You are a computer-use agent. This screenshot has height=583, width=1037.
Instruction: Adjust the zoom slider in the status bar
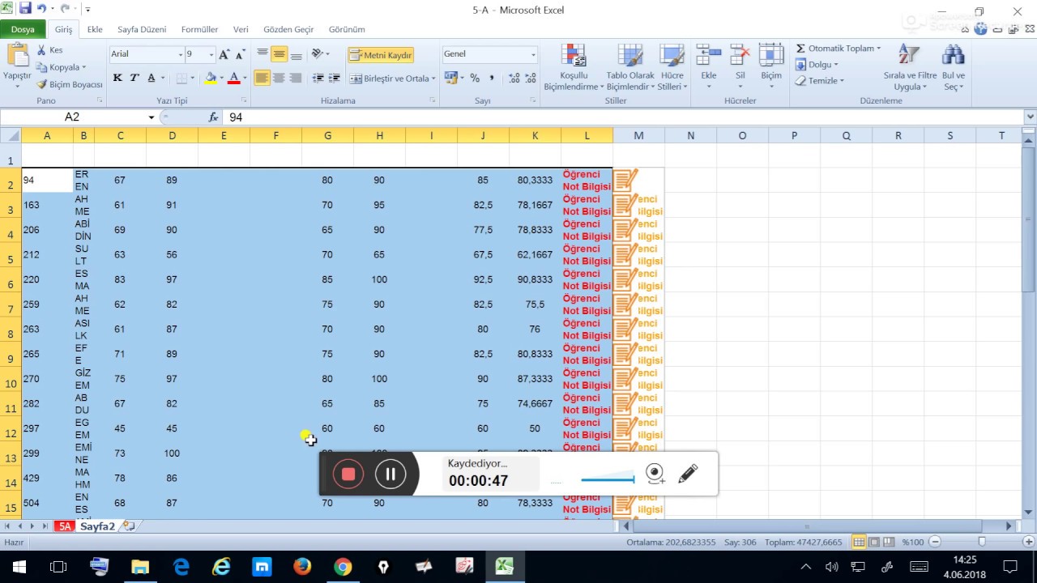[981, 542]
